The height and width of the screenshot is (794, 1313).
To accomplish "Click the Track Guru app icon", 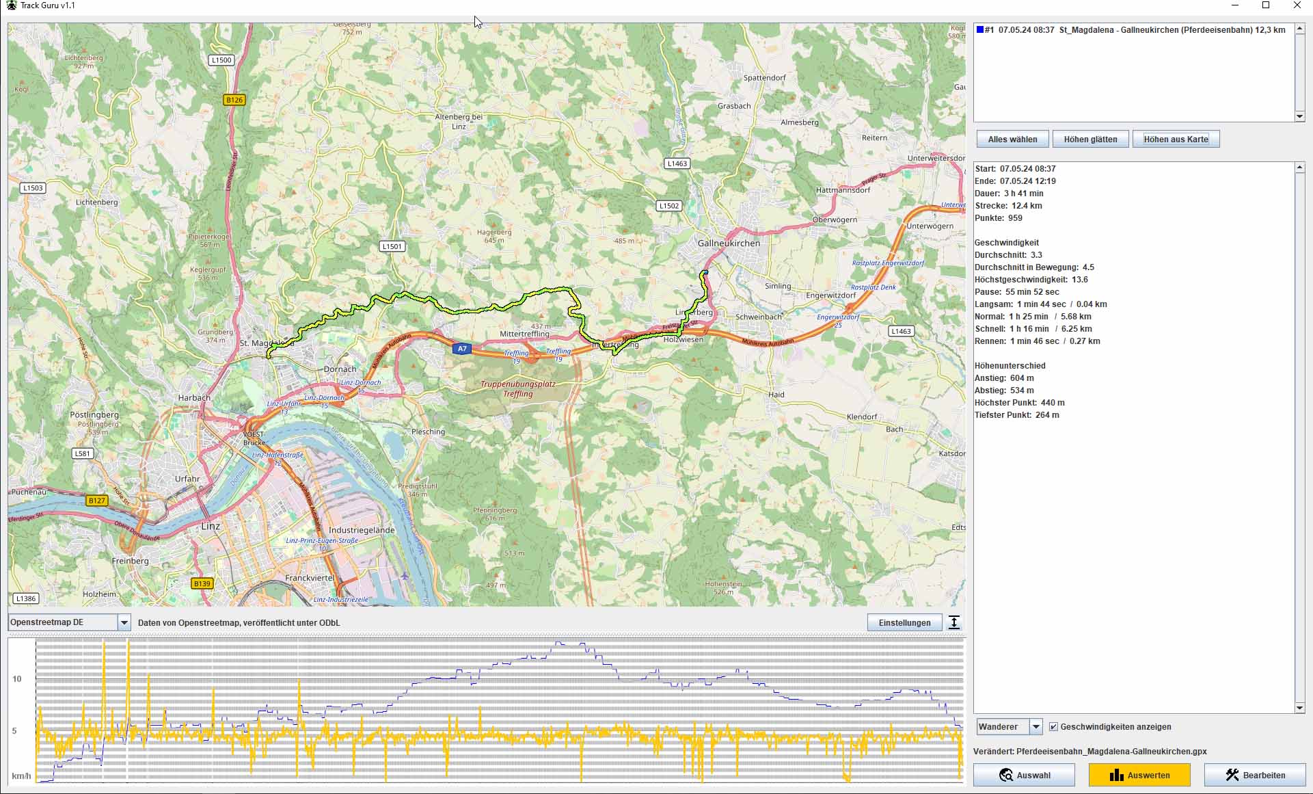I will pos(11,5).
